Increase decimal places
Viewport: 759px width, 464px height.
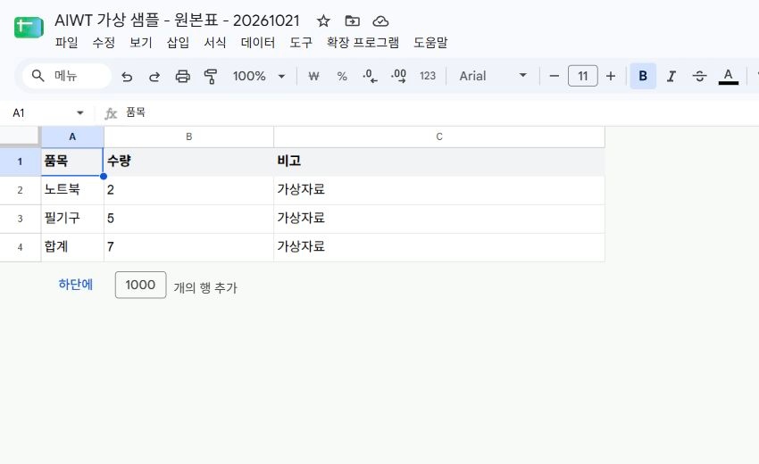click(399, 76)
